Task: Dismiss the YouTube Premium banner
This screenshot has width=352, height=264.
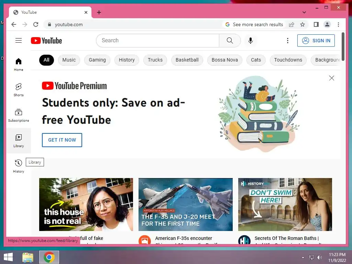Action: click(x=332, y=78)
